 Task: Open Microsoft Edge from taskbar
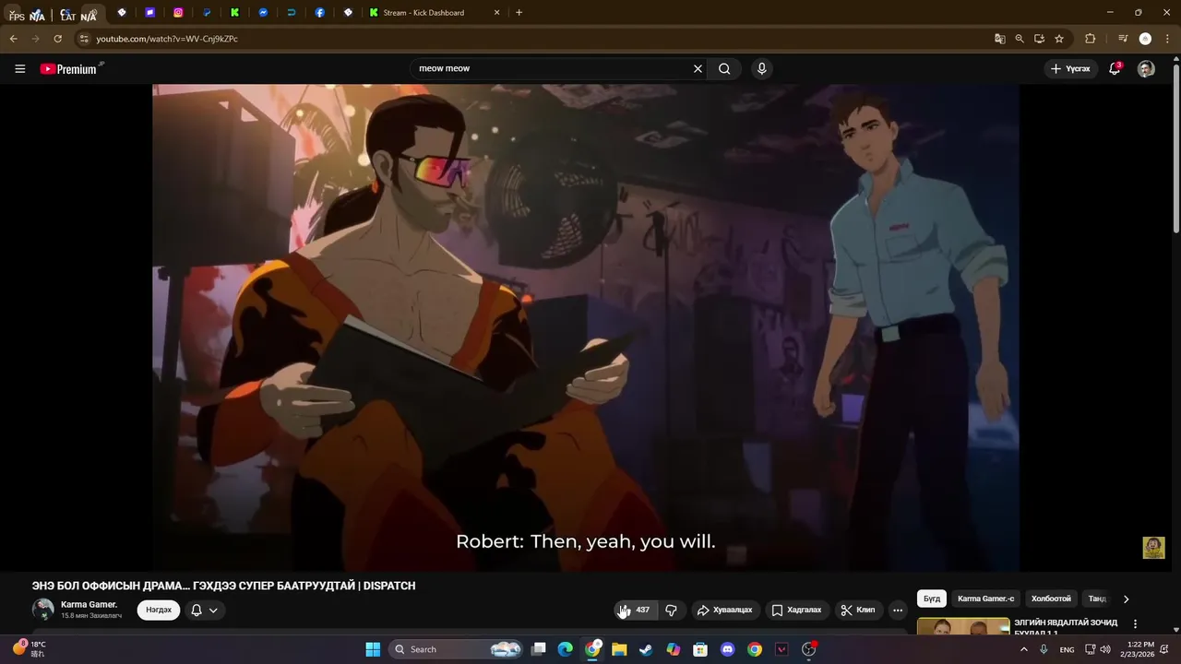pos(566,649)
